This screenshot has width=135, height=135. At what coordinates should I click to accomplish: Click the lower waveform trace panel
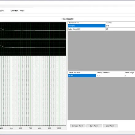tap(33, 48)
